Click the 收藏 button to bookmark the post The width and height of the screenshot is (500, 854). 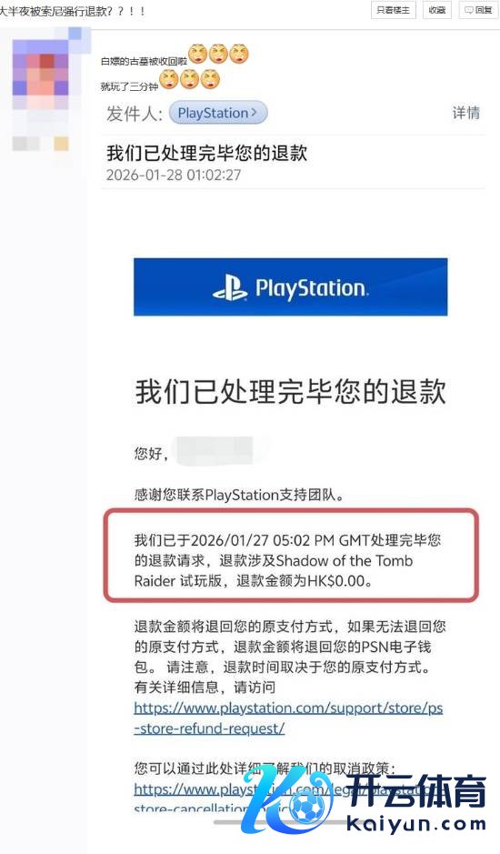[x=437, y=10]
